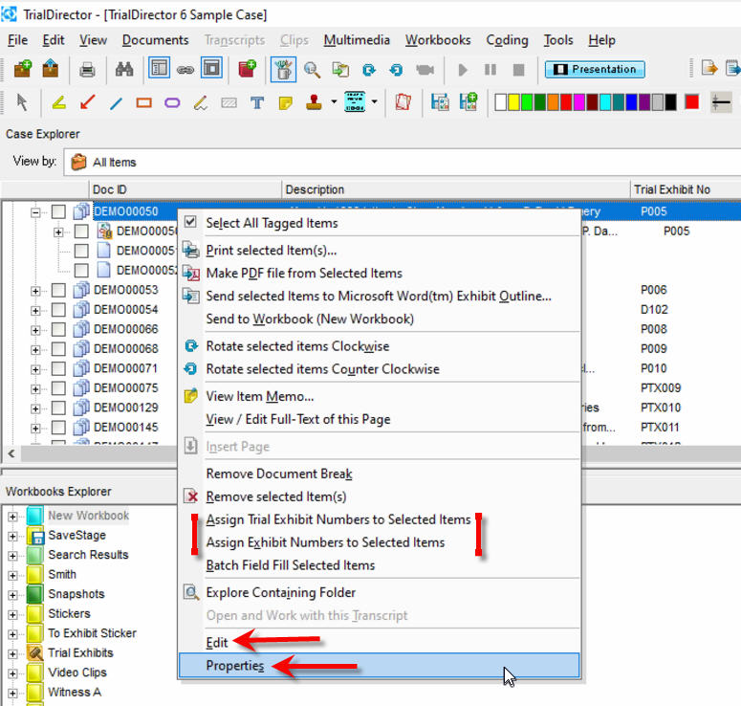The image size is (741, 706).
Task: Select the arrow pointer selection tool
Action: tap(22, 102)
